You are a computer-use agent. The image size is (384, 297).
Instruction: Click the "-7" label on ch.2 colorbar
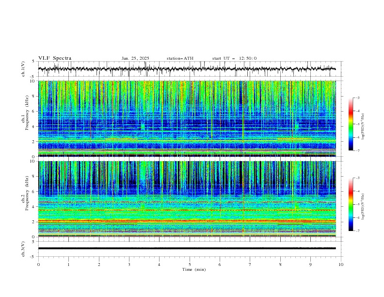coord(357,231)
